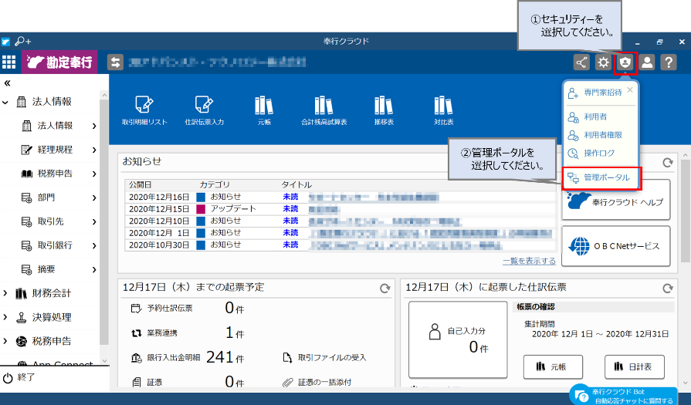Image resolution: width=691 pixels, height=405 pixels.
Task: Expand 取引銀行 submenu
Action: tap(94, 245)
